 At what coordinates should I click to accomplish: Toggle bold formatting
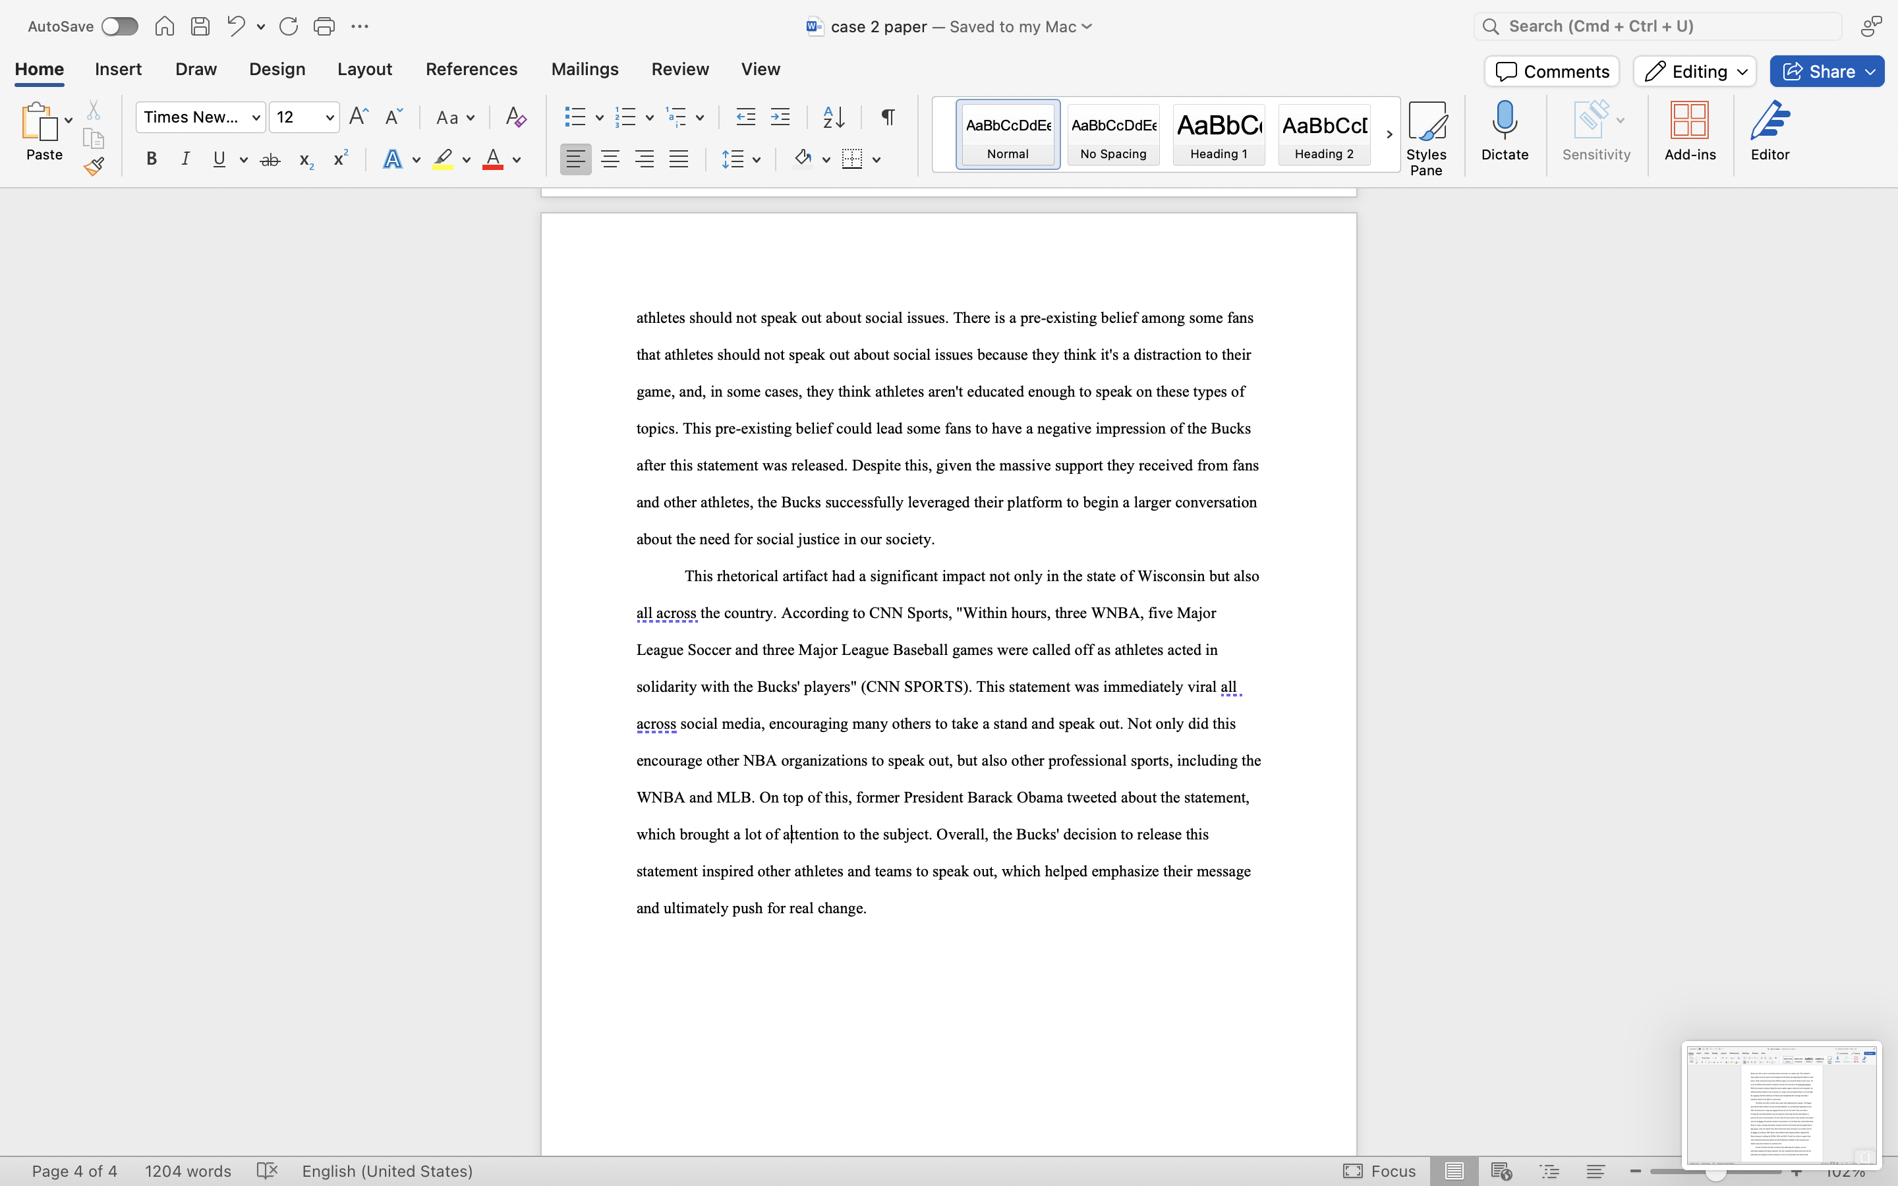pos(150,158)
